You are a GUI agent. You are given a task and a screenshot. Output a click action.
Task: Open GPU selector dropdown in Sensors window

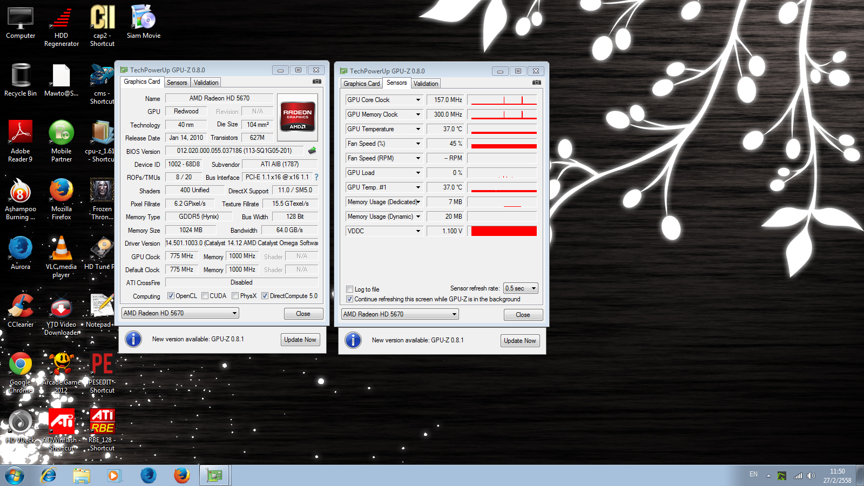point(400,314)
